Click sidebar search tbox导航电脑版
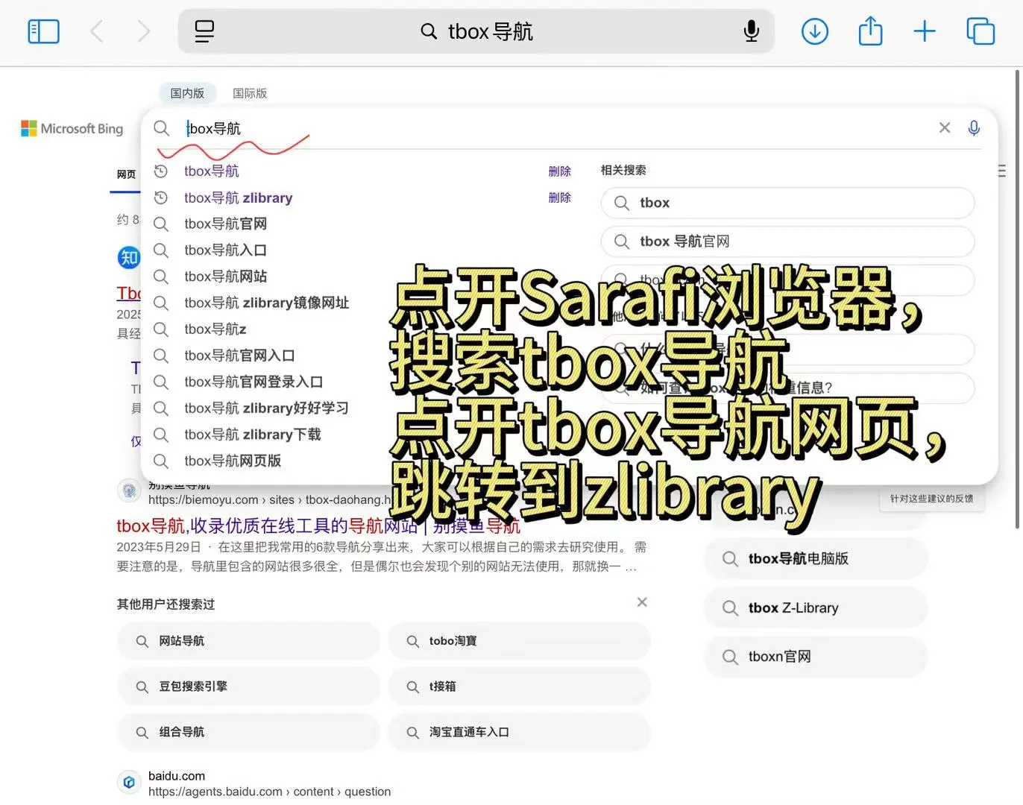The image size is (1023, 805). pos(816,559)
